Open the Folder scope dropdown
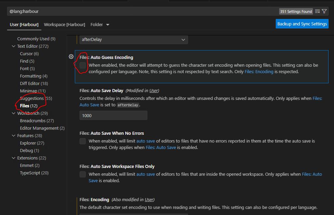334x215 pixels. click(x=100, y=25)
